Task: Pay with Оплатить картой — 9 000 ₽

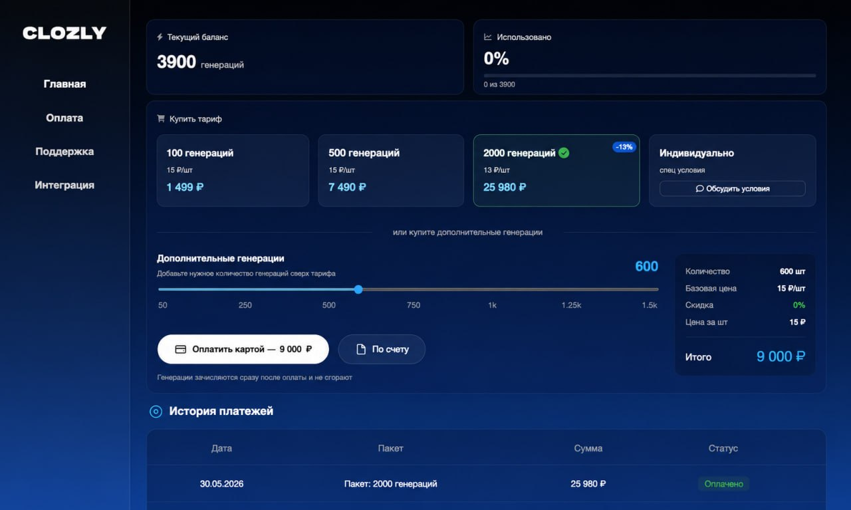Action: pos(243,349)
